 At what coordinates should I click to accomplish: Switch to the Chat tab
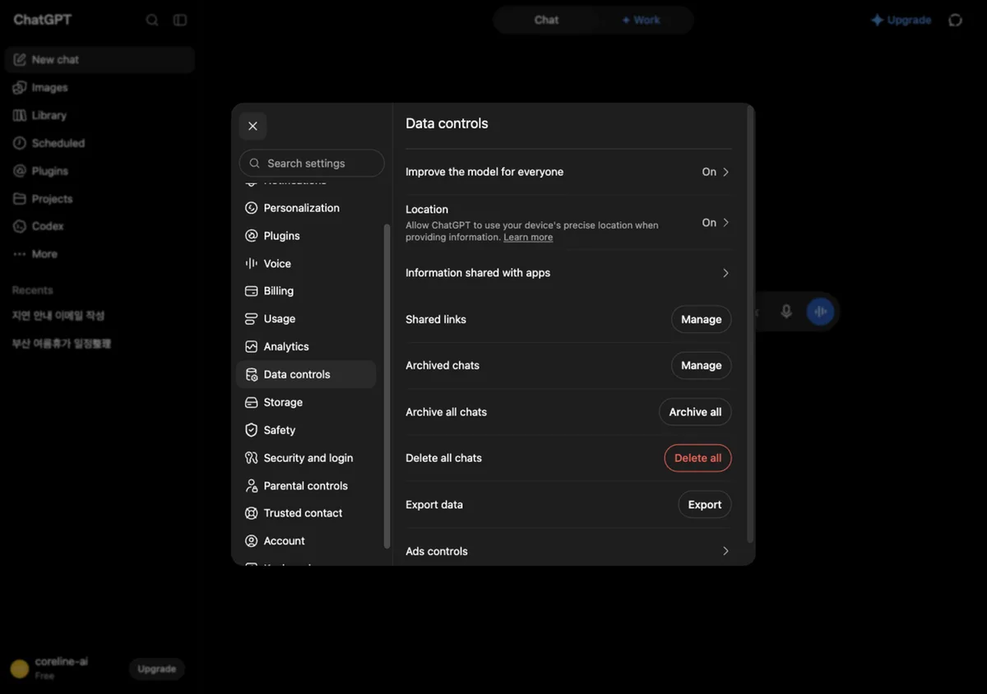coord(546,20)
